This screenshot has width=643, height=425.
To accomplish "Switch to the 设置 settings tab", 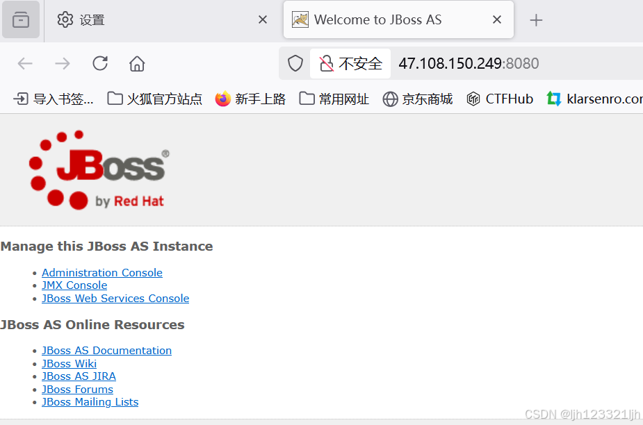I will (161, 19).
